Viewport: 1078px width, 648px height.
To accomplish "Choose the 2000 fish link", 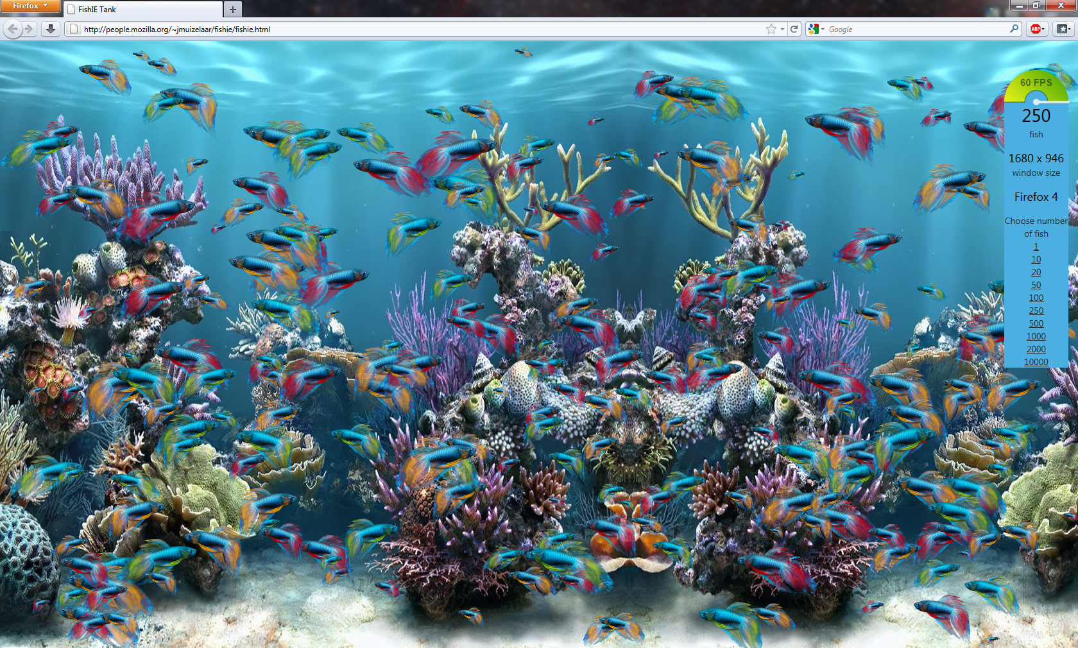I will (1036, 350).
